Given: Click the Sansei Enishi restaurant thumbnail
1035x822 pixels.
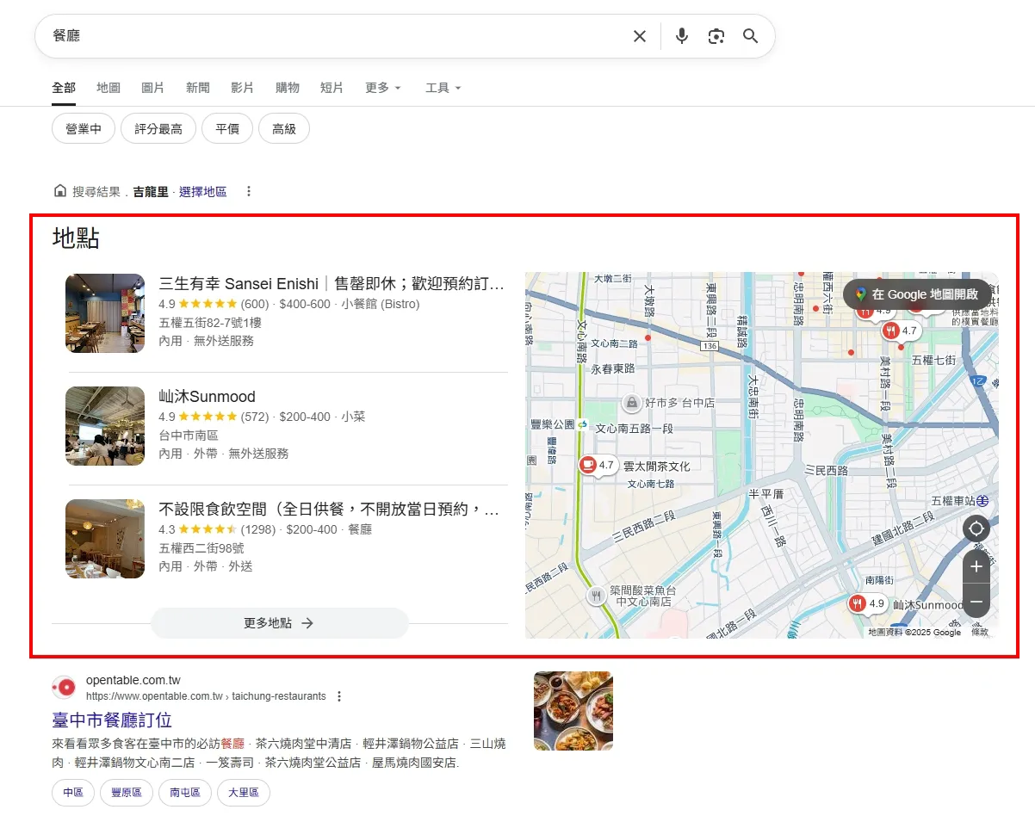Looking at the screenshot, I should point(104,312).
